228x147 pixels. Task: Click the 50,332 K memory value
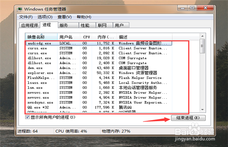(x=105, y=73)
